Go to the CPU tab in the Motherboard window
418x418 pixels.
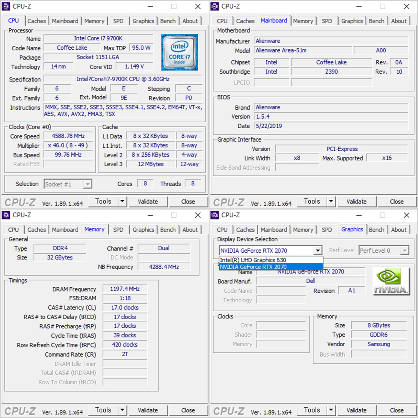click(222, 21)
